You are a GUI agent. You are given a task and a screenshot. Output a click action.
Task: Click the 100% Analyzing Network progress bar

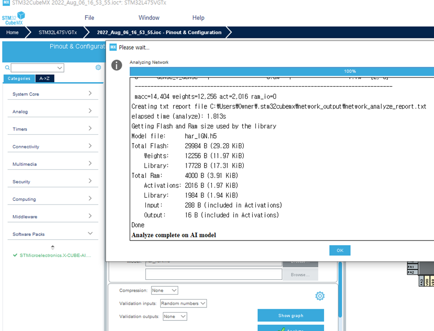pyautogui.click(x=282, y=72)
